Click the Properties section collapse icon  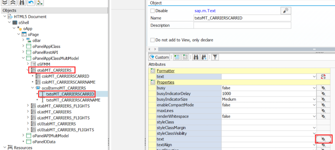152,82
